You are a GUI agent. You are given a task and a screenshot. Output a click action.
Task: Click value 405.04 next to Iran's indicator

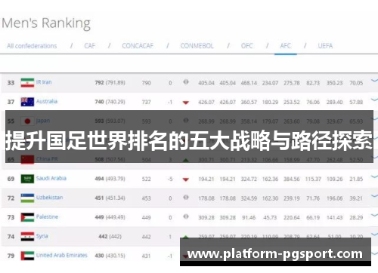pos(206,83)
